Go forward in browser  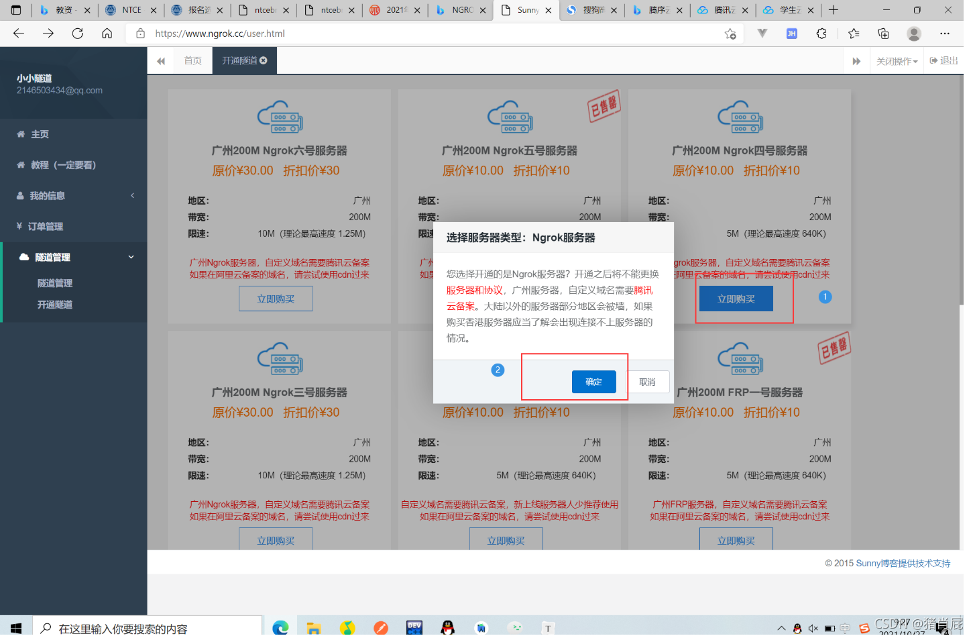(48, 34)
